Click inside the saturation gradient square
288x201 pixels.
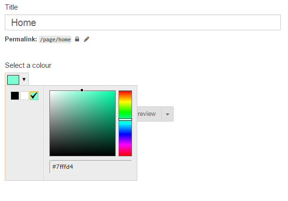pyautogui.click(x=83, y=123)
